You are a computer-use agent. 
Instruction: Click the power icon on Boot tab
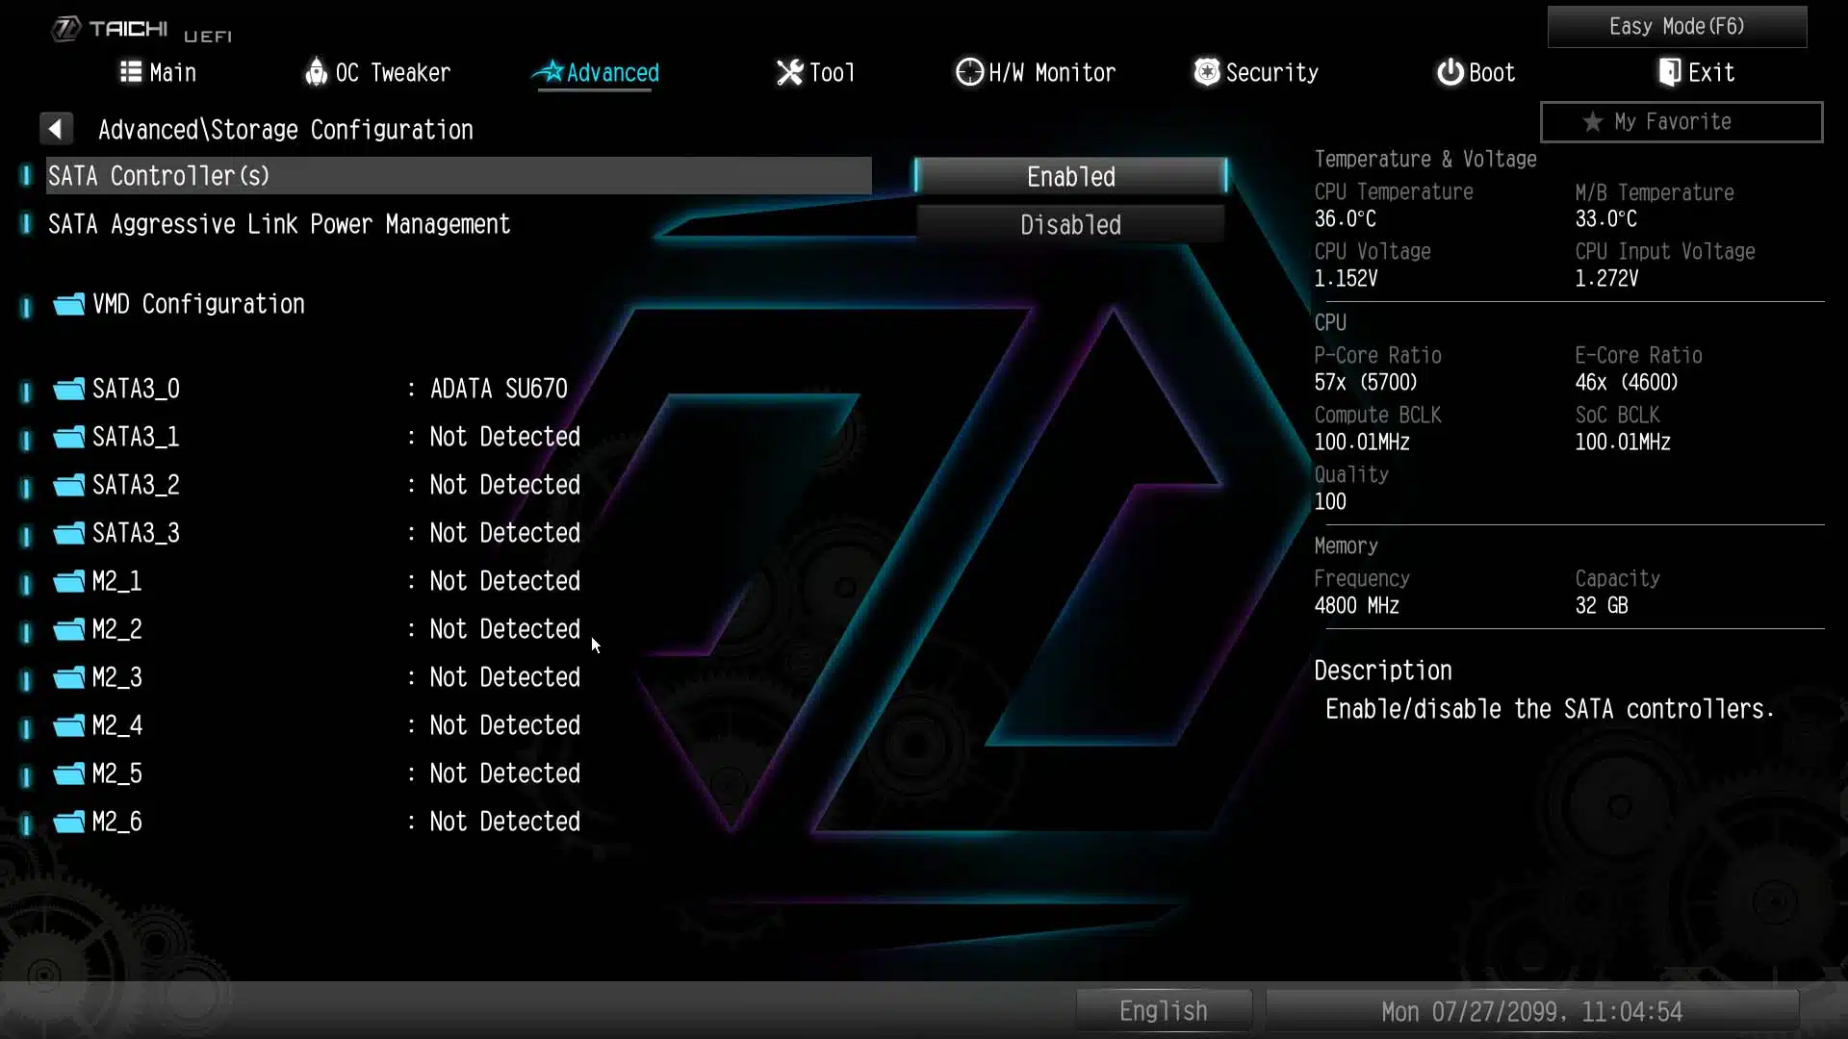(x=1450, y=72)
